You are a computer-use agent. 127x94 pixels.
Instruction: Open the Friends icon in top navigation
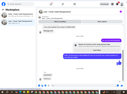point(63,4)
